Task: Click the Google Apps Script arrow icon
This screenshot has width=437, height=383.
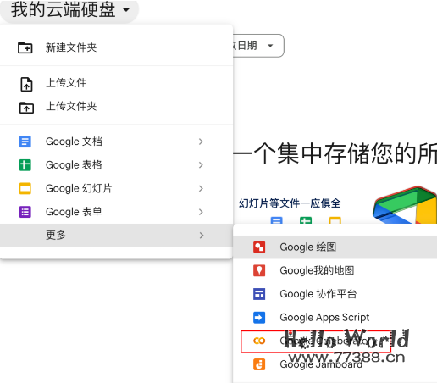Action: coord(259,318)
